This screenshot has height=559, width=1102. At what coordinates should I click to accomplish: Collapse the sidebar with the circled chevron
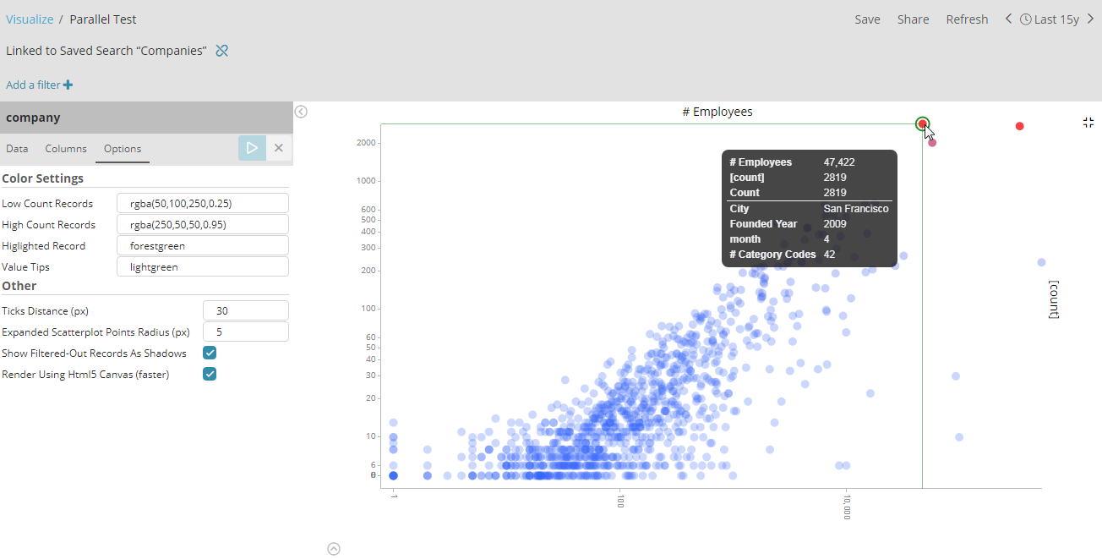tap(301, 111)
